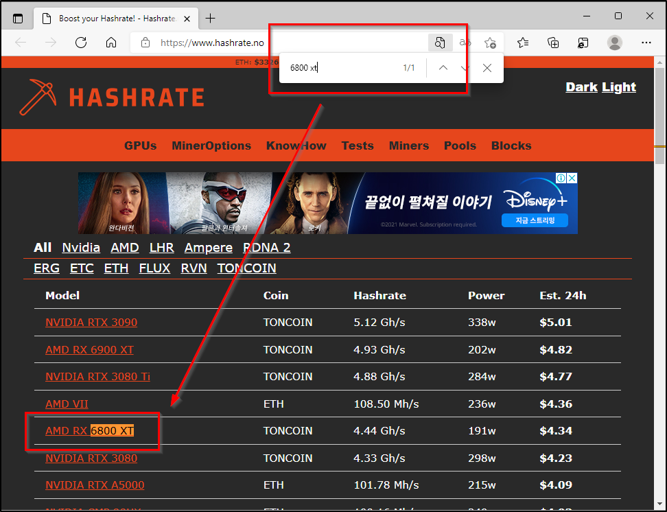Image resolution: width=667 pixels, height=512 pixels.
Task: Filter by ERG coin
Action: [47, 268]
